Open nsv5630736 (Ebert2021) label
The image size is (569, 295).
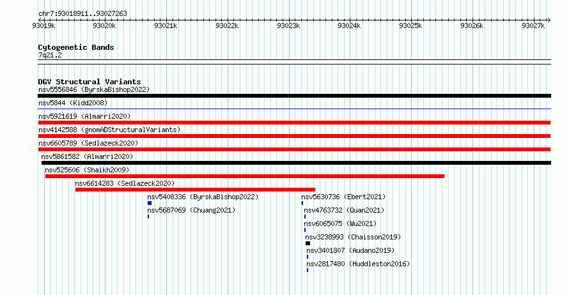(x=343, y=197)
